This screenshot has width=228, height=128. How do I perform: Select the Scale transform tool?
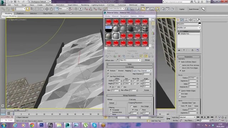click(x=56, y=9)
